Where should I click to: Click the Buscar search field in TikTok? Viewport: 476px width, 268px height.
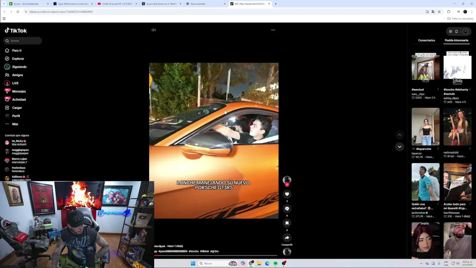(x=23, y=41)
